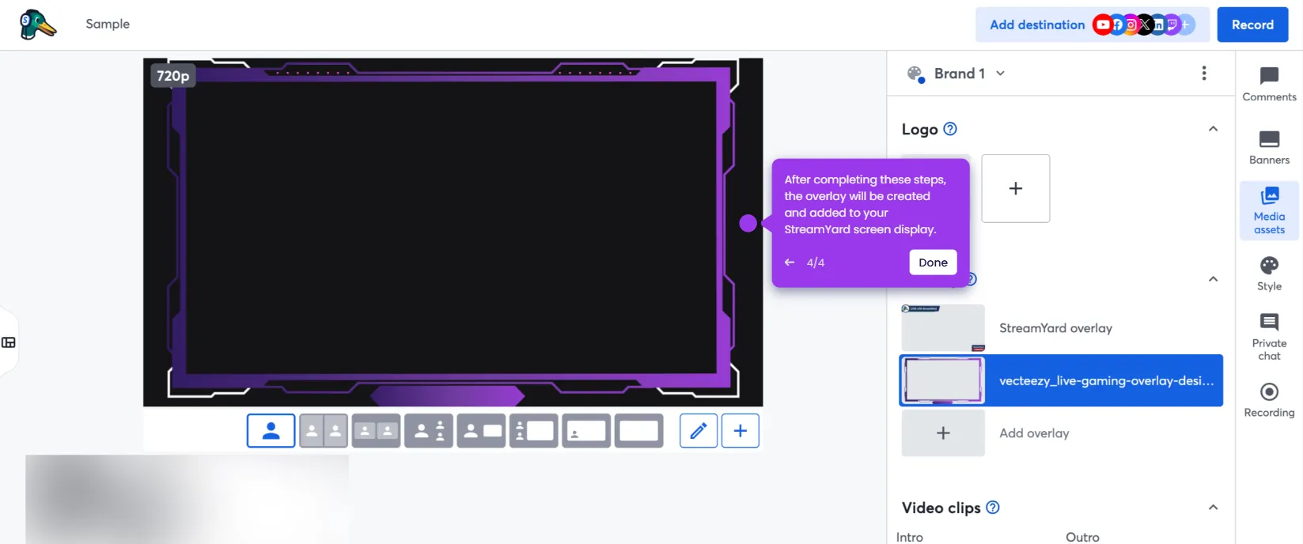Expand the left side panel handle

[x=9, y=342]
